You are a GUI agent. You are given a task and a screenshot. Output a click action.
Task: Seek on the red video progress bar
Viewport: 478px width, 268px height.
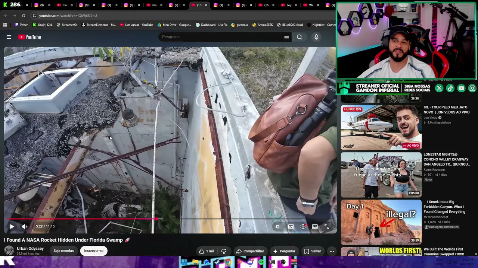(x=82, y=219)
